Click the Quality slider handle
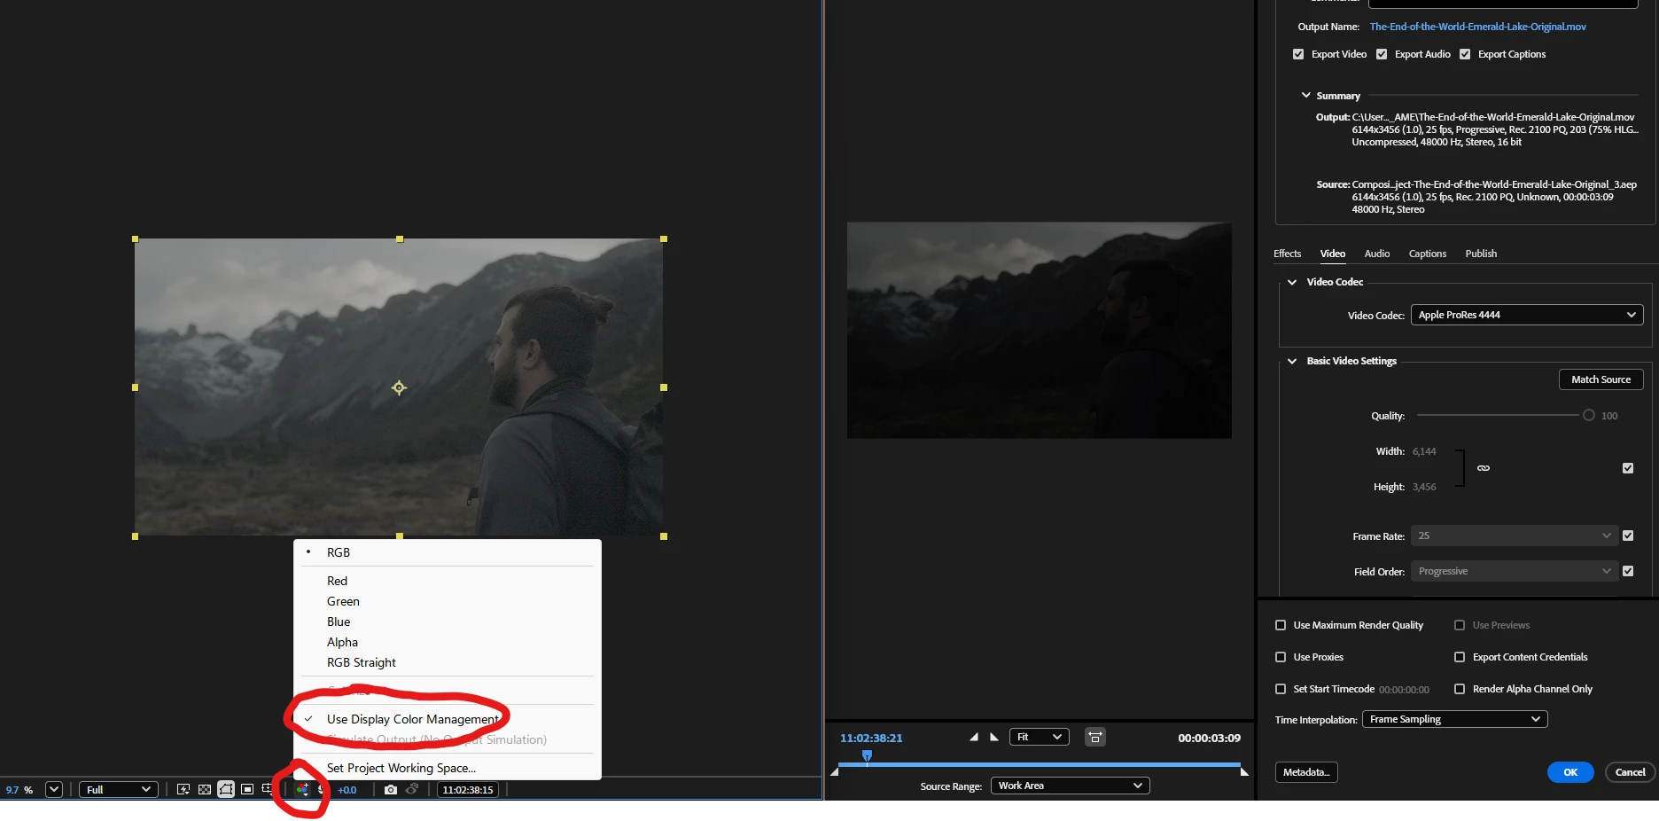1659x821 pixels. tap(1589, 415)
